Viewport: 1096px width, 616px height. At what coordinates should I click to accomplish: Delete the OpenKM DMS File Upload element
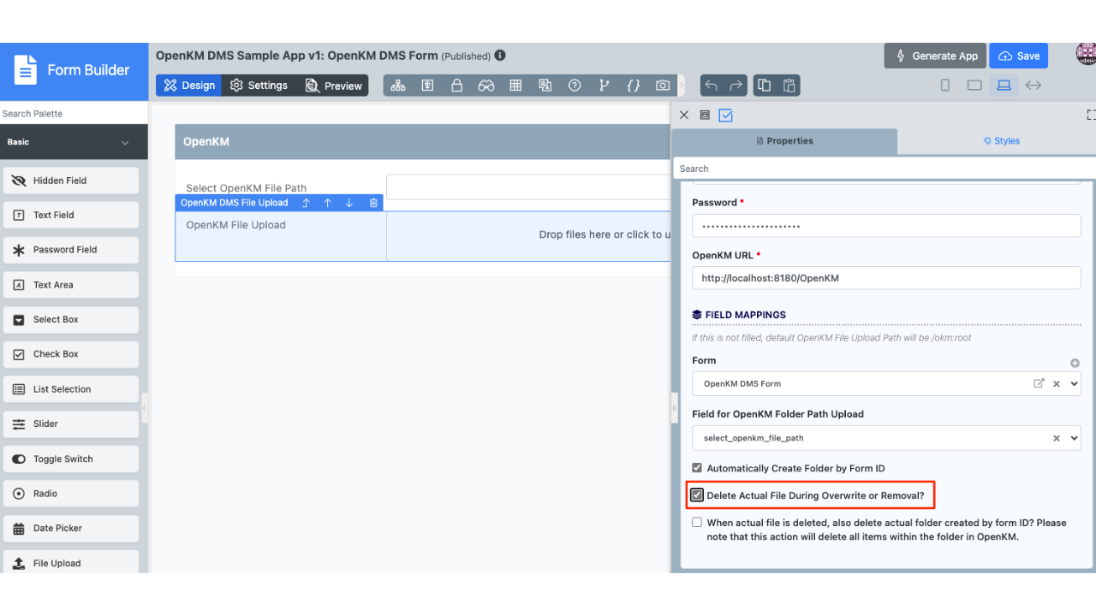pos(373,203)
